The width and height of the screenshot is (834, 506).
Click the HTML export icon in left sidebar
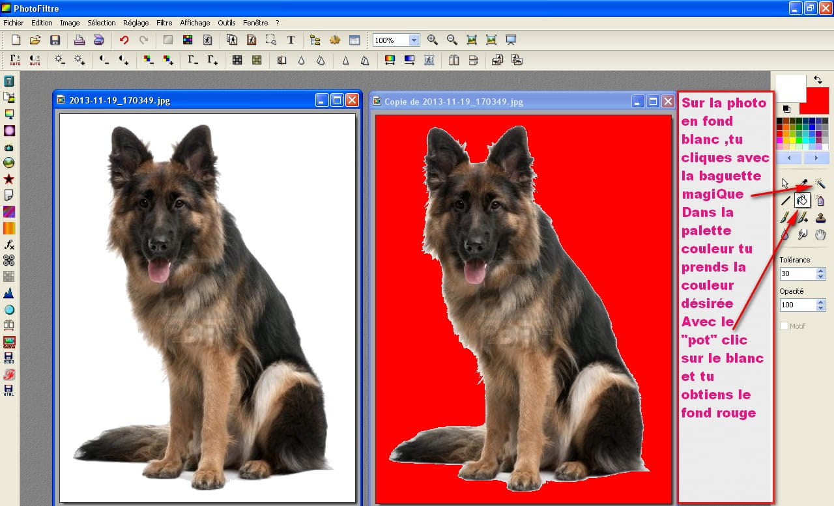(9, 391)
